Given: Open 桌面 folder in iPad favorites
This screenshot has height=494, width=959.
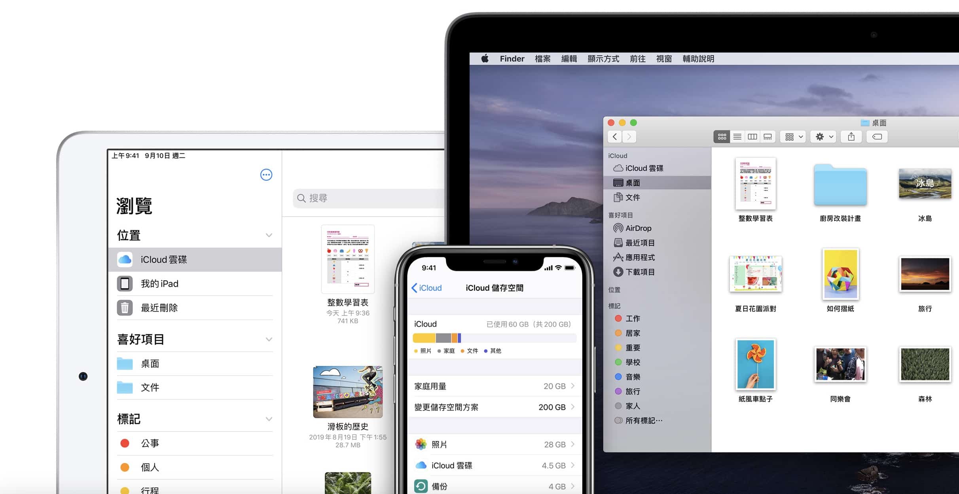Looking at the screenshot, I should point(195,364).
